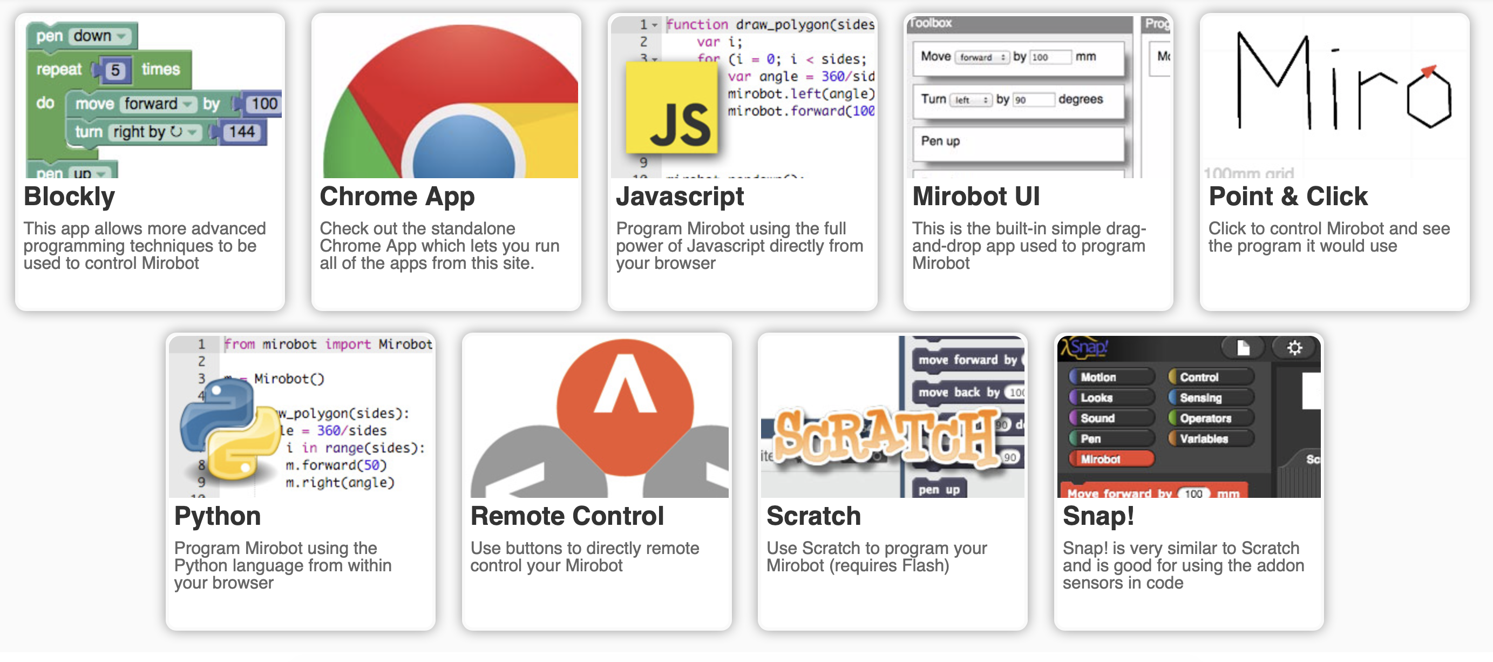Open the Mirobot UI toolbox thumbnail
Image resolution: width=1493 pixels, height=662 pixels.
coord(1039,98)
